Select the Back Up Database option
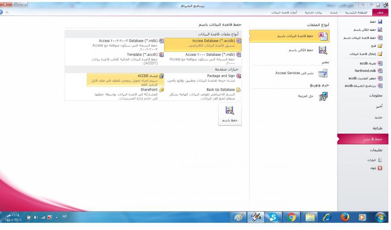Image resolution: width=391 pixels, height=230 pixels. 203,94
